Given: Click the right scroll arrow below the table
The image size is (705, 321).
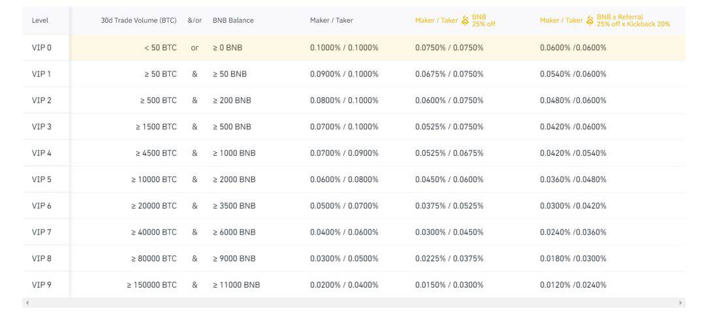Looking at the screenshot, I should tap(681, 303).
